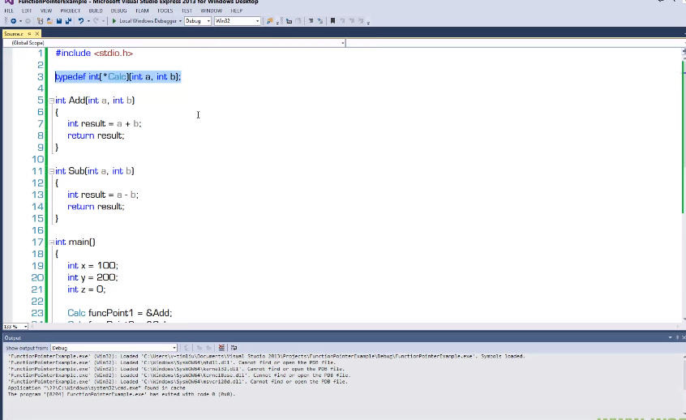Click the Open File toolbar icon
The image size is (686, 420).
pos(49,21)
